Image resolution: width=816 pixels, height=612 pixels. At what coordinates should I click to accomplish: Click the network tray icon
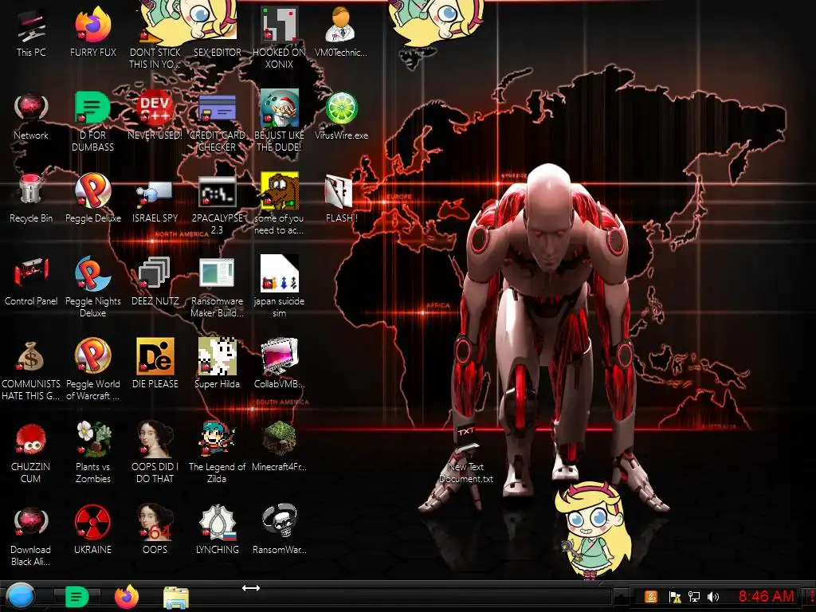pyautogui.click(x=694, y=597)
